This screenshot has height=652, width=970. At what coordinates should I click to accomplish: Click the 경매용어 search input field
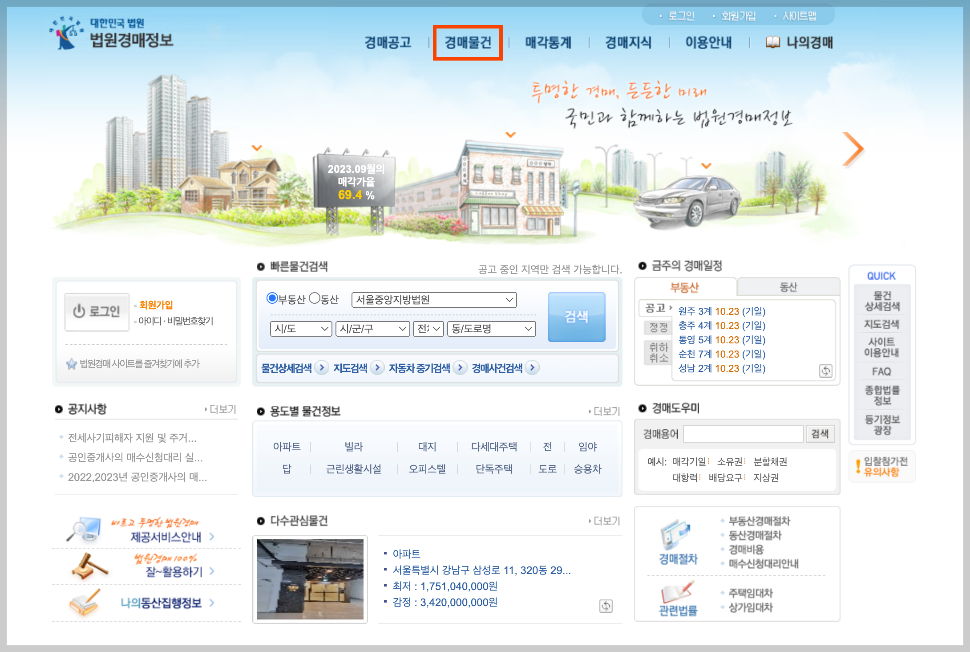(743, 433)
